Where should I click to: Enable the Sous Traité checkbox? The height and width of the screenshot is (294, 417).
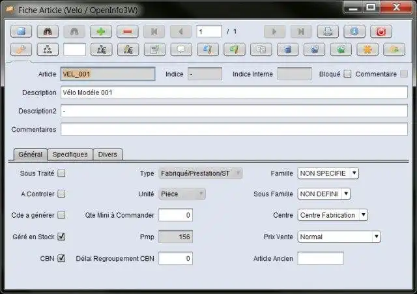[x=61, y=173]
